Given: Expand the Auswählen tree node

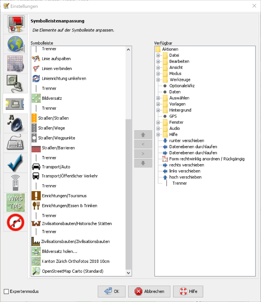Looking at the screenshot, I should point(158,98).
